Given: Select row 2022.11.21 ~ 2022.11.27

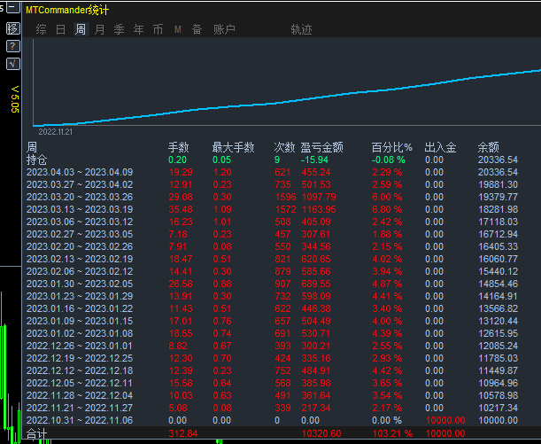Looking at the screenshot, I should coord(80,408).
